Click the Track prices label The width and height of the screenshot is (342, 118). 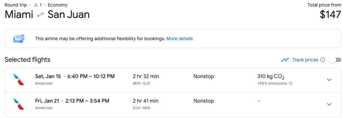pos(305,60)
